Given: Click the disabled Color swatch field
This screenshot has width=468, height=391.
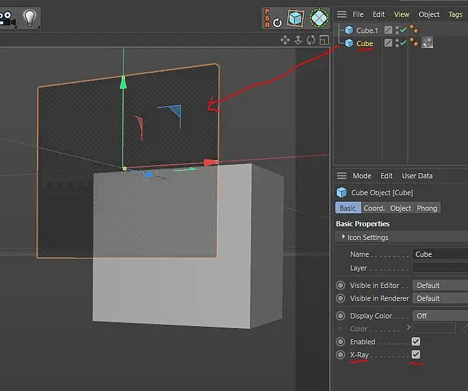Looking at the screenshot, I should 434,328.
